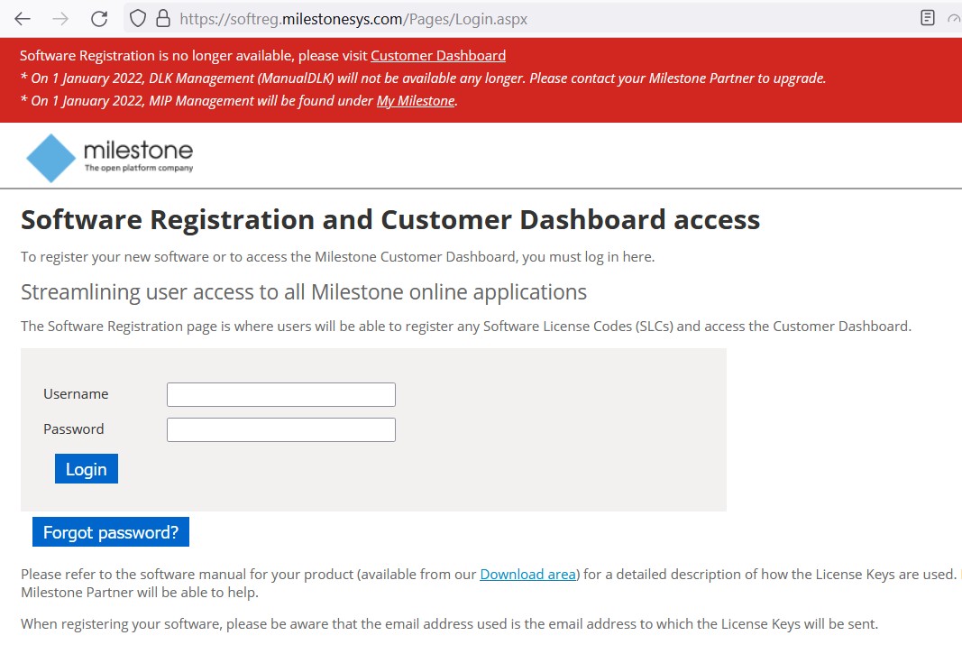The height and width of the screenshot is (654, 962).
Task: Click the padlock site security icon
Action: [162, 18]
